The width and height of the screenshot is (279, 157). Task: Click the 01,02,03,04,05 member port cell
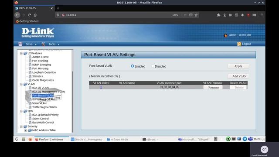[170, 87]
